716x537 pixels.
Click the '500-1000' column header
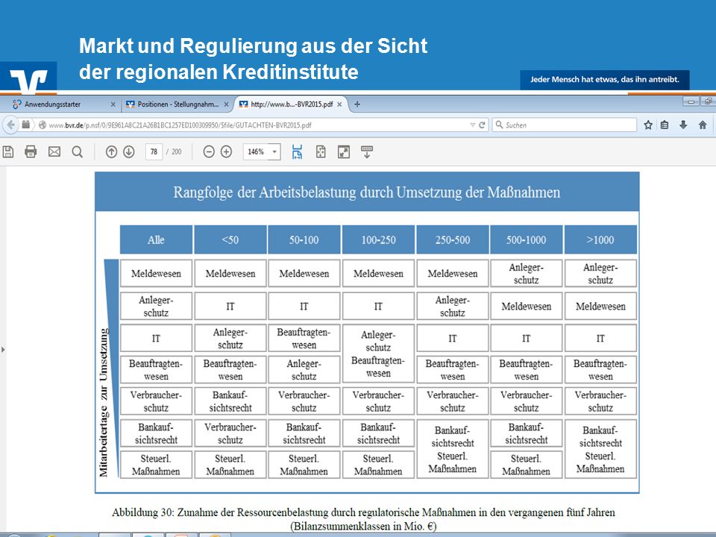pos(526,239)
